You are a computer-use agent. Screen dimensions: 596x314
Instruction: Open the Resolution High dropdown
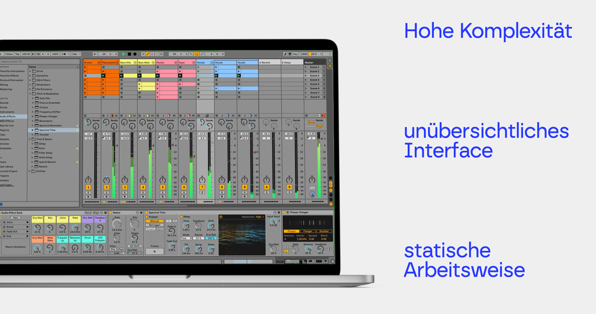coord(260,217)
